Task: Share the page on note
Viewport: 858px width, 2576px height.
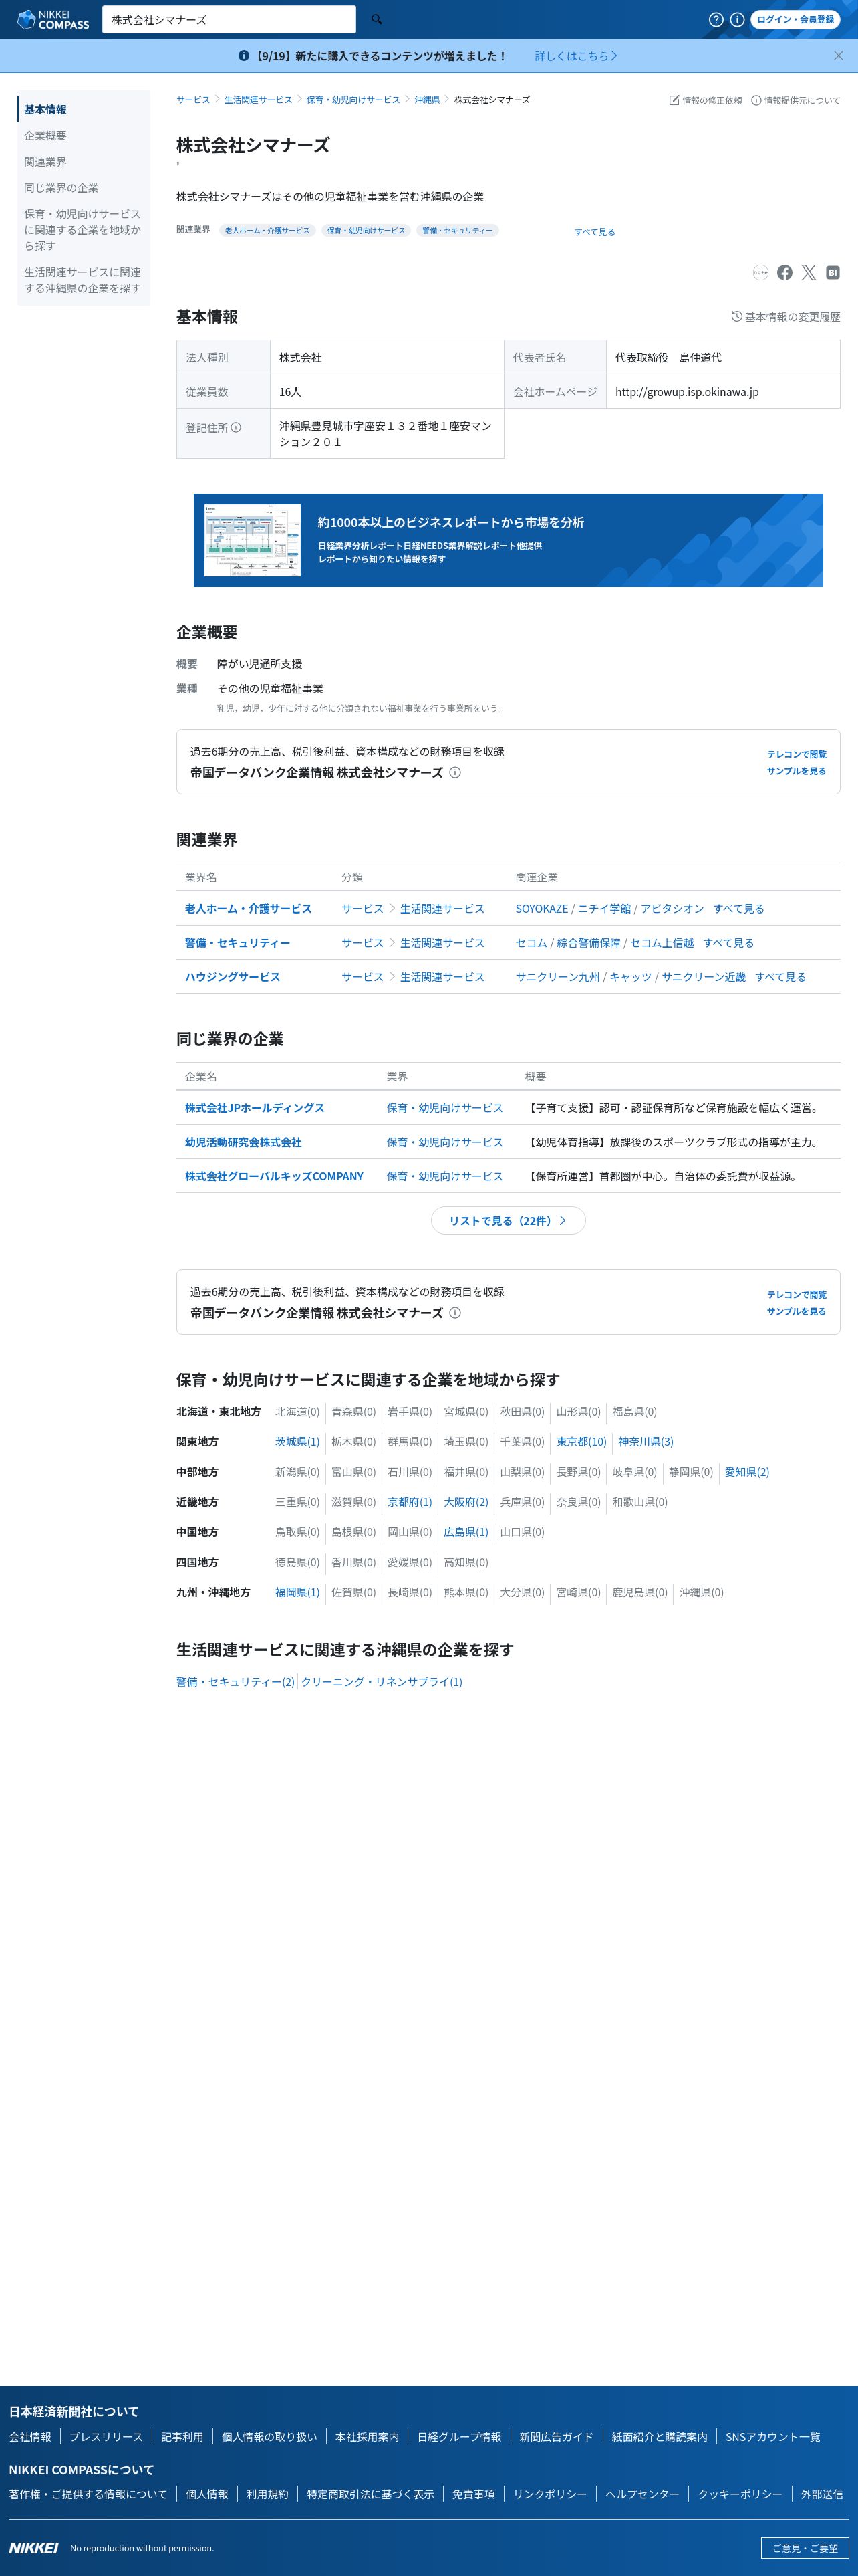Action: coord(760,272)
